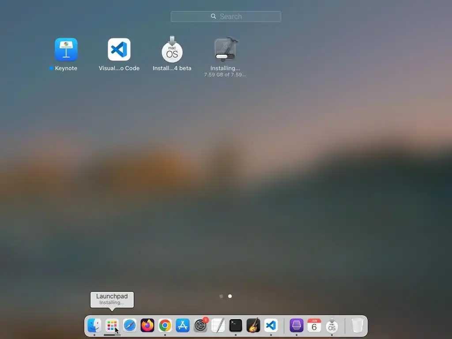Launch GarageBand from the Dock
The height and width of the screenshot is (339, 452).
tap(253, 325)
